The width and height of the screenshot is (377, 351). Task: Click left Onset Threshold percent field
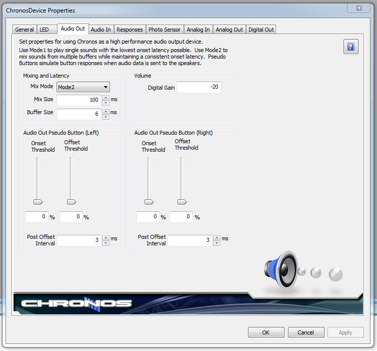point(37,217)
